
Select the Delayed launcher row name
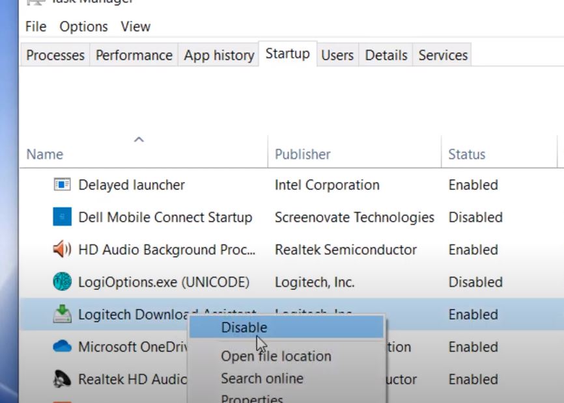pos(132,185)
